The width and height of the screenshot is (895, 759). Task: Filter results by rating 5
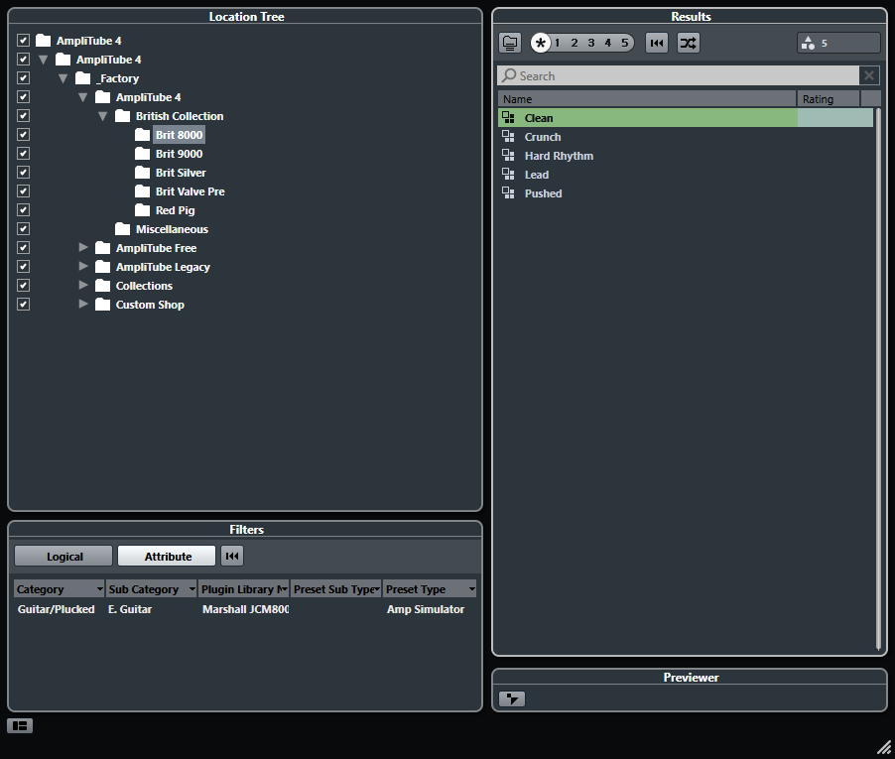(625, 43)
